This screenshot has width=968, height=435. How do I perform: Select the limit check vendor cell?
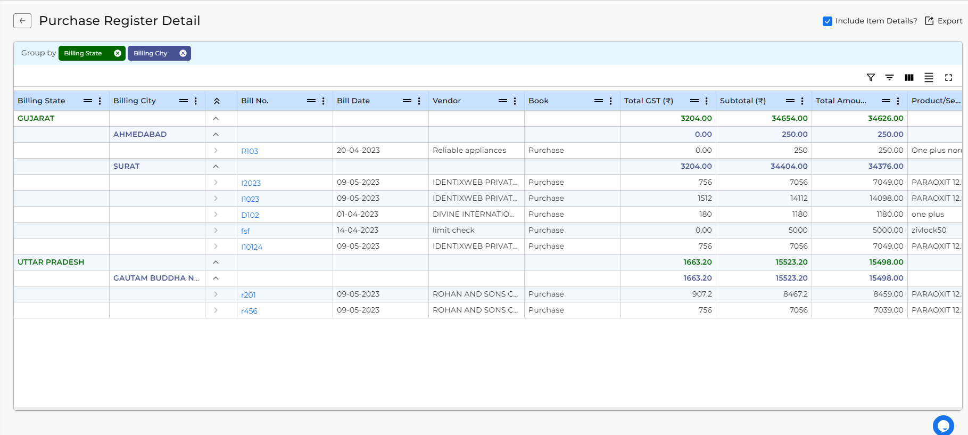pos(476,230)
